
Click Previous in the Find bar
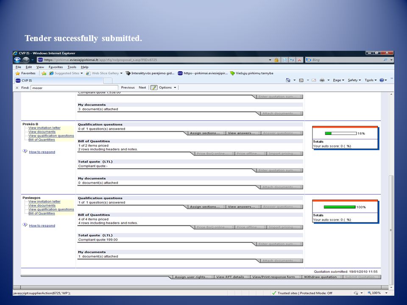(128, 88)
